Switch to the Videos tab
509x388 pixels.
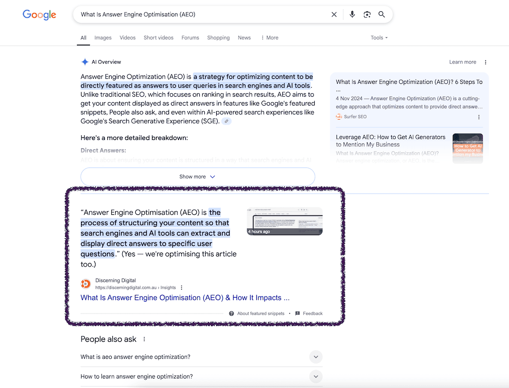tap(128, 38)
